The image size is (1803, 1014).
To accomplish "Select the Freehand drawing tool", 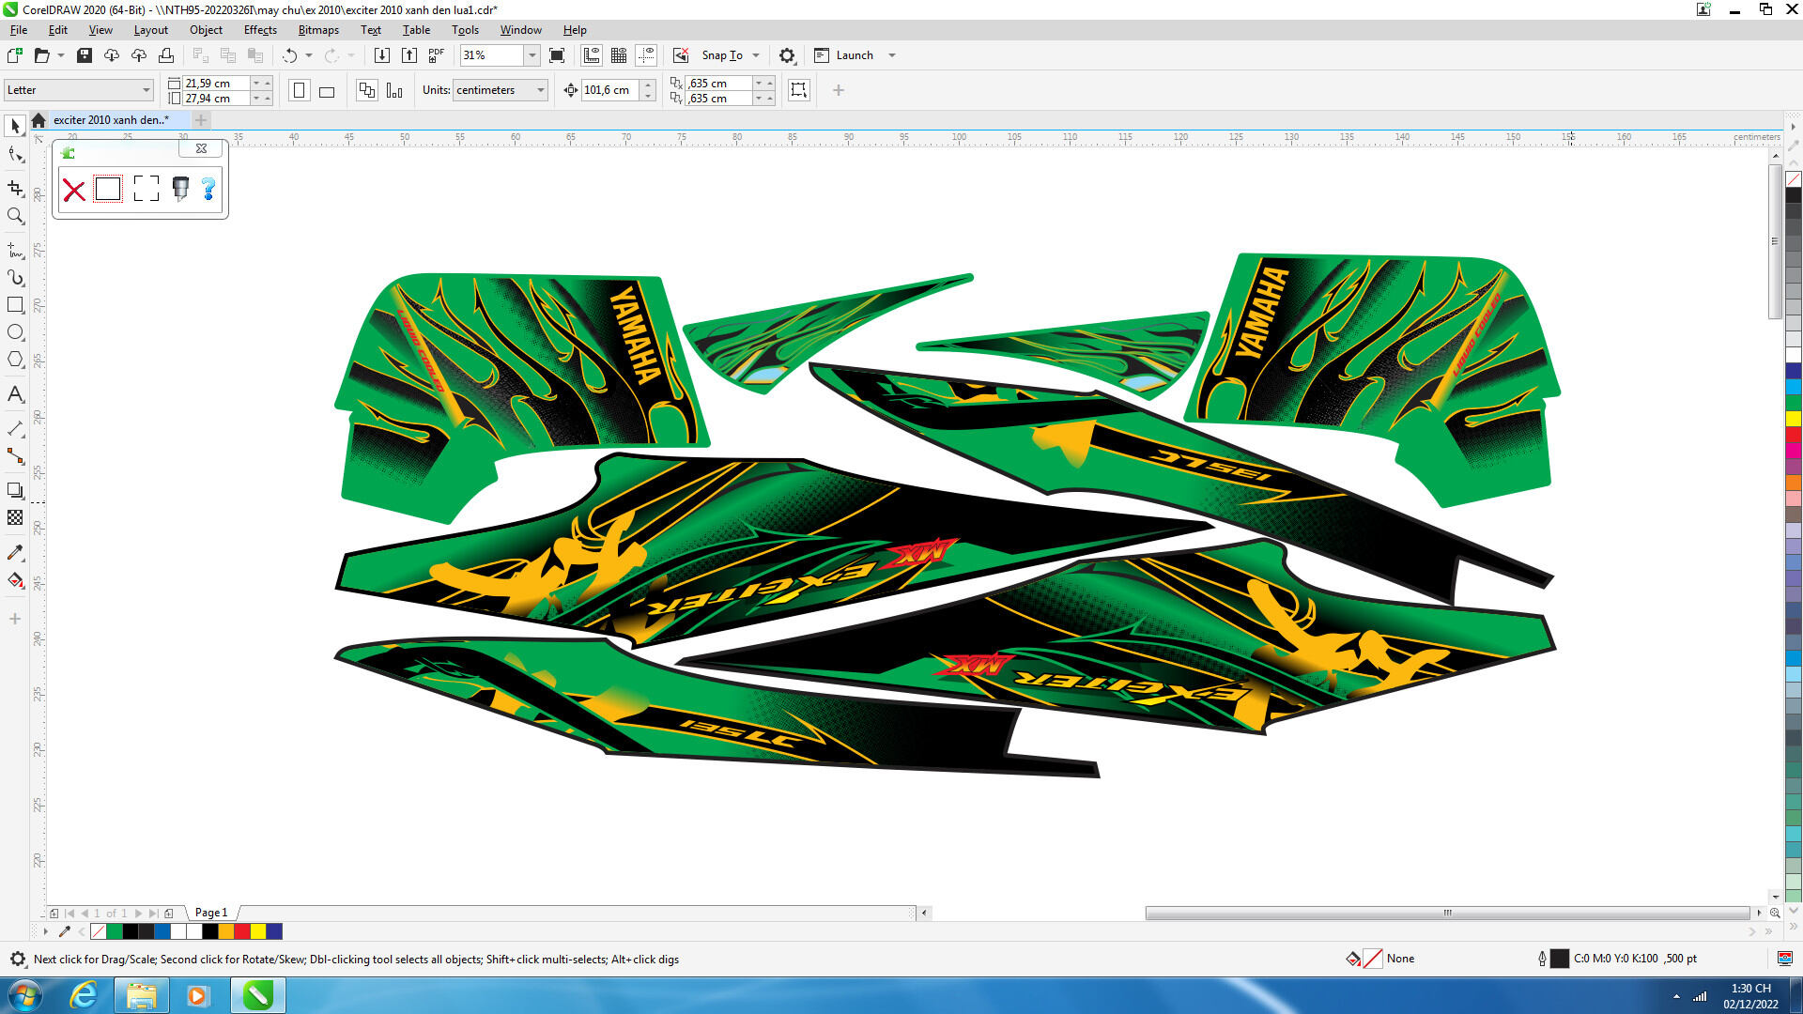I will click(x=15, y=251).
